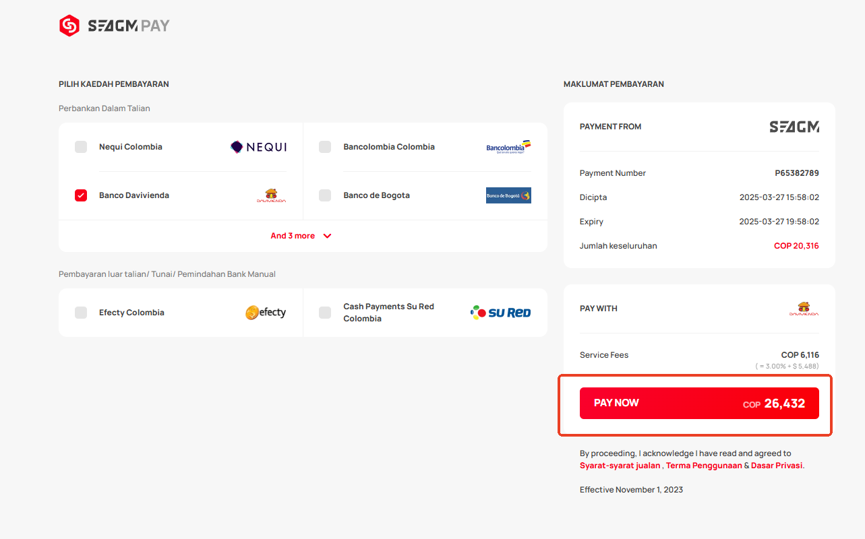Check the Cash Payments Su Red checkbox

[x=325, y=313]
